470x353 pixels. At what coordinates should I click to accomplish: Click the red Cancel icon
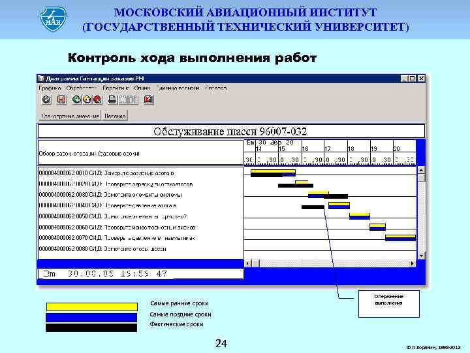click(97, 99)
